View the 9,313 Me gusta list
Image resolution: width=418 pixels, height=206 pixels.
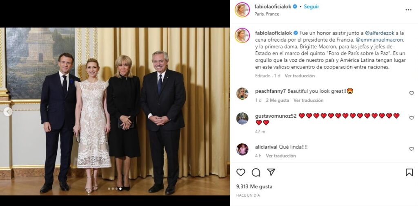pos(254,186)
